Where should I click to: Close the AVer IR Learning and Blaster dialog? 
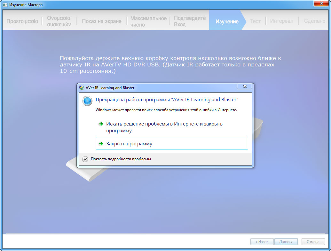click(x=244, y=86)
